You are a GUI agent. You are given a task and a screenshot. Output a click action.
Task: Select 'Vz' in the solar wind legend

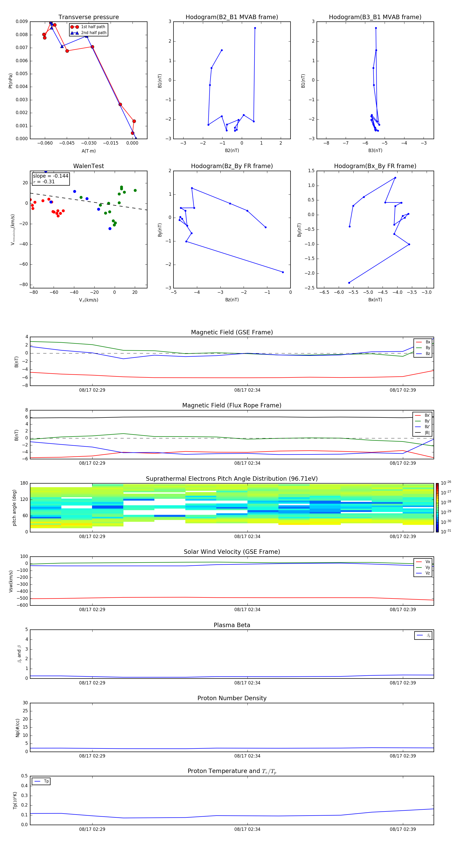[x=423, y=573]
